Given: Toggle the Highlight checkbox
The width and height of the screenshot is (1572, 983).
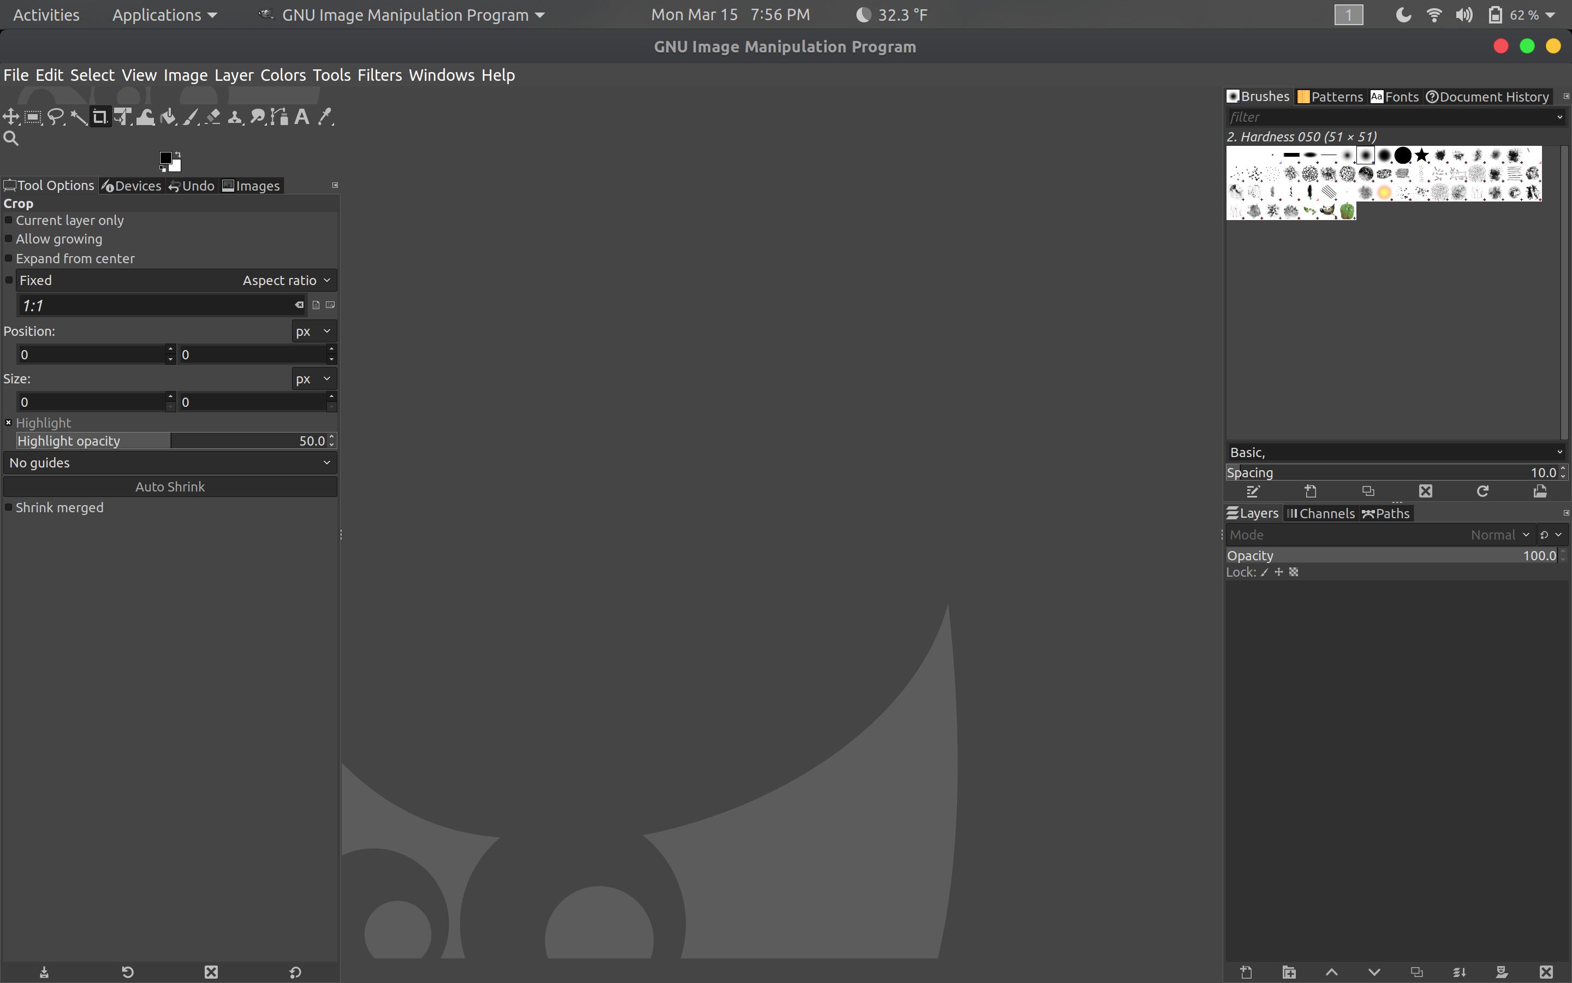Looking at the screenshot, I should click(x=9, y=423).
